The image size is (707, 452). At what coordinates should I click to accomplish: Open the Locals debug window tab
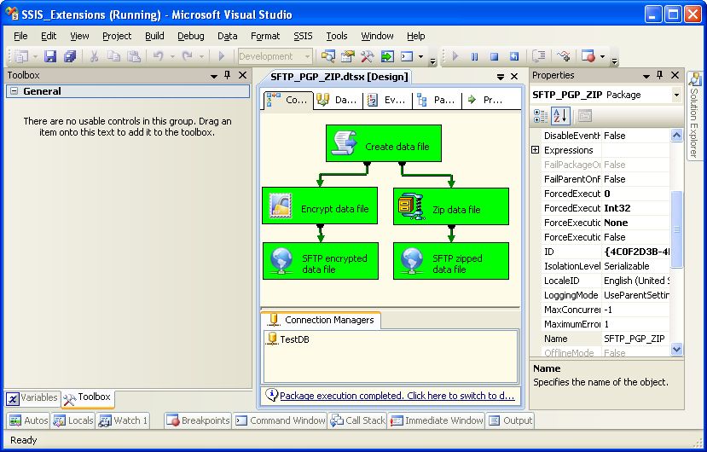tap(73, 420)
